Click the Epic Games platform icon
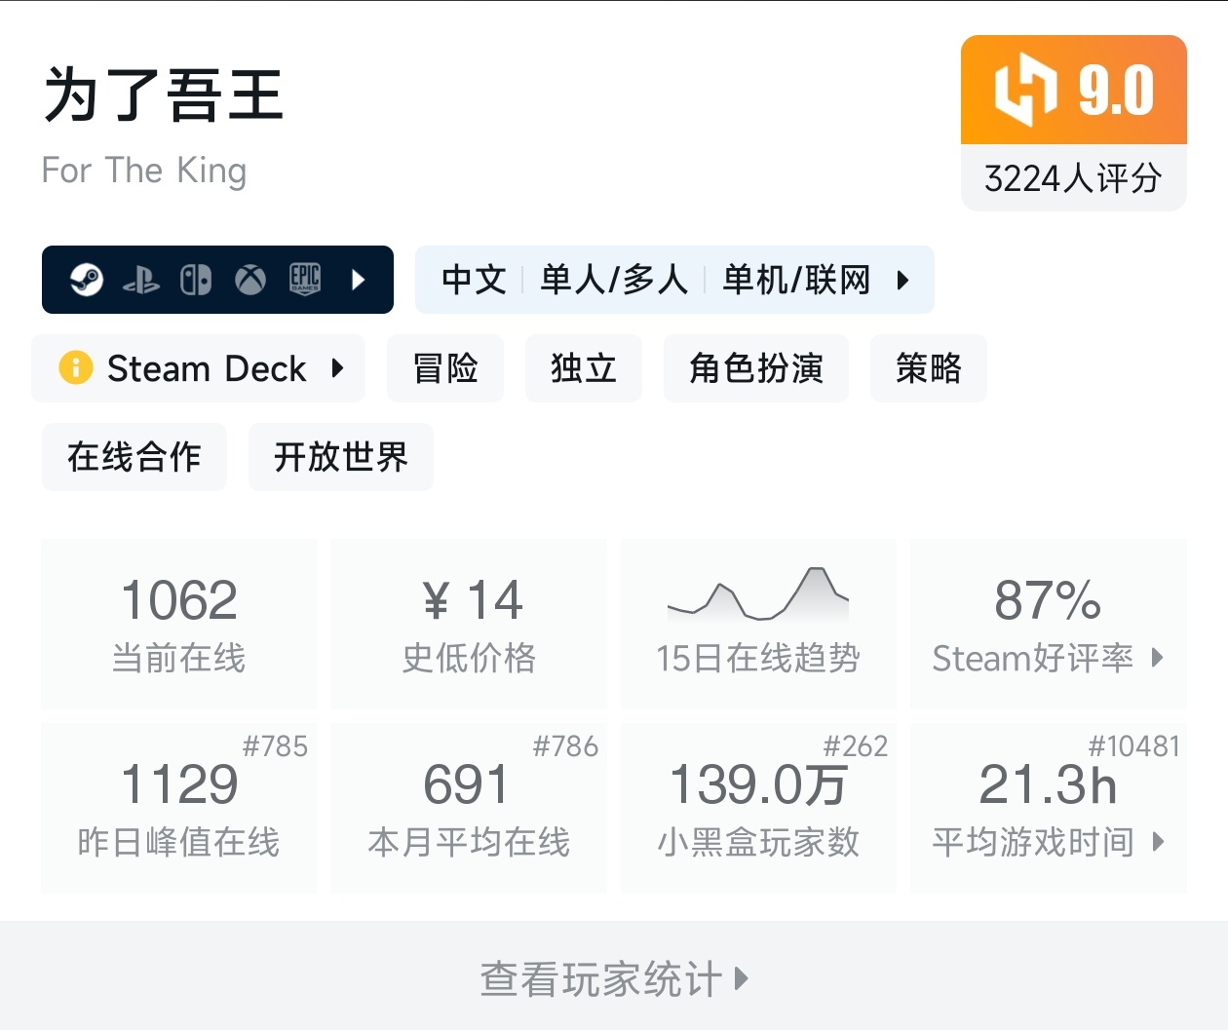This screenshot has width=1228, height=1030. (x=305, y=280)
